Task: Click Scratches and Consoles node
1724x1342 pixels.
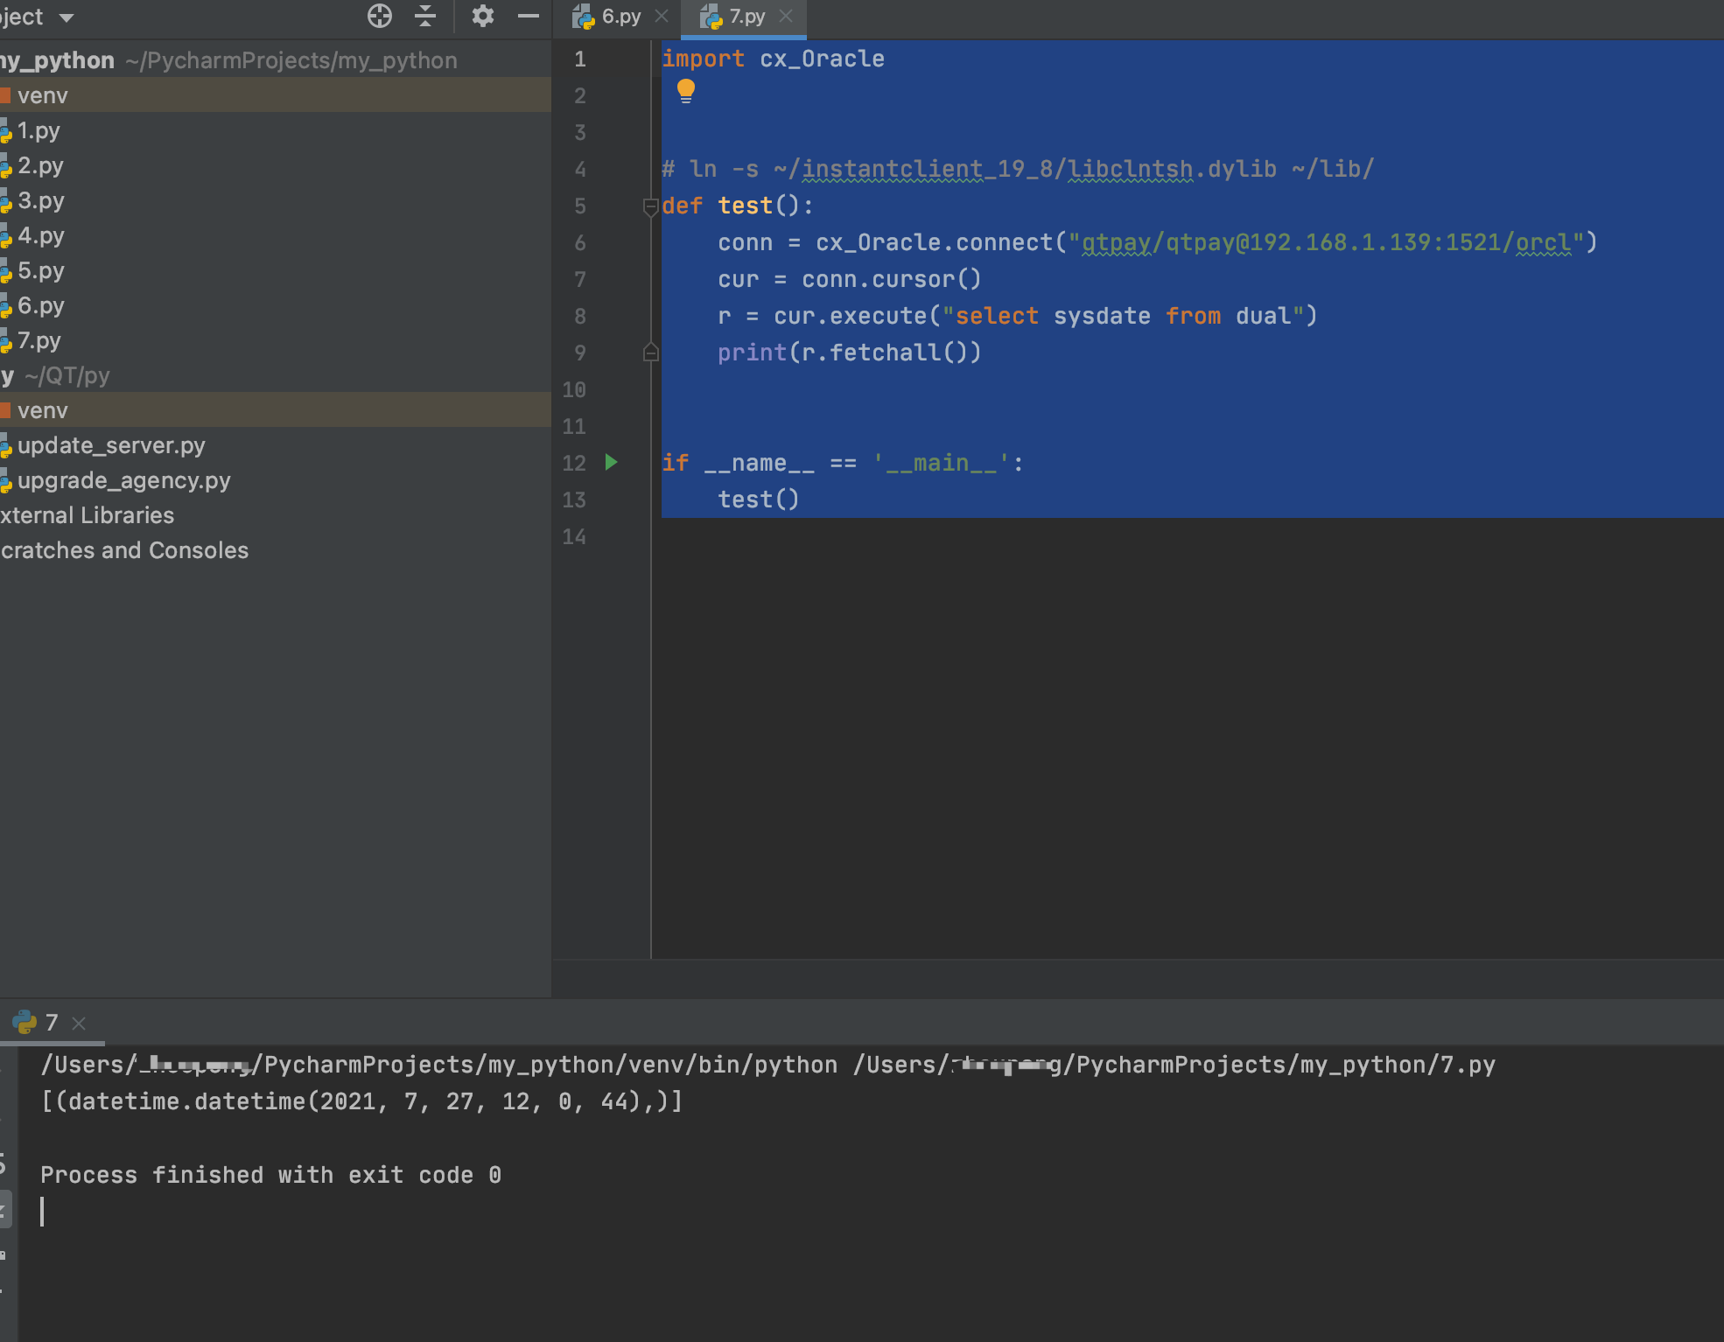Action: (x=124, y=550)
